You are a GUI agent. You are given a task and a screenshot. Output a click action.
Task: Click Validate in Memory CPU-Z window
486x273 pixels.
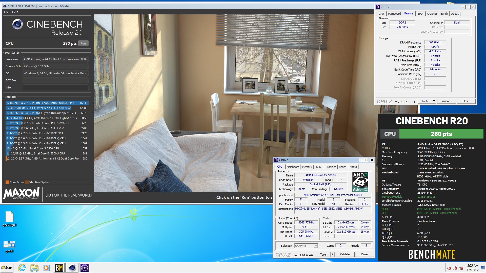(x=446, y=101)
